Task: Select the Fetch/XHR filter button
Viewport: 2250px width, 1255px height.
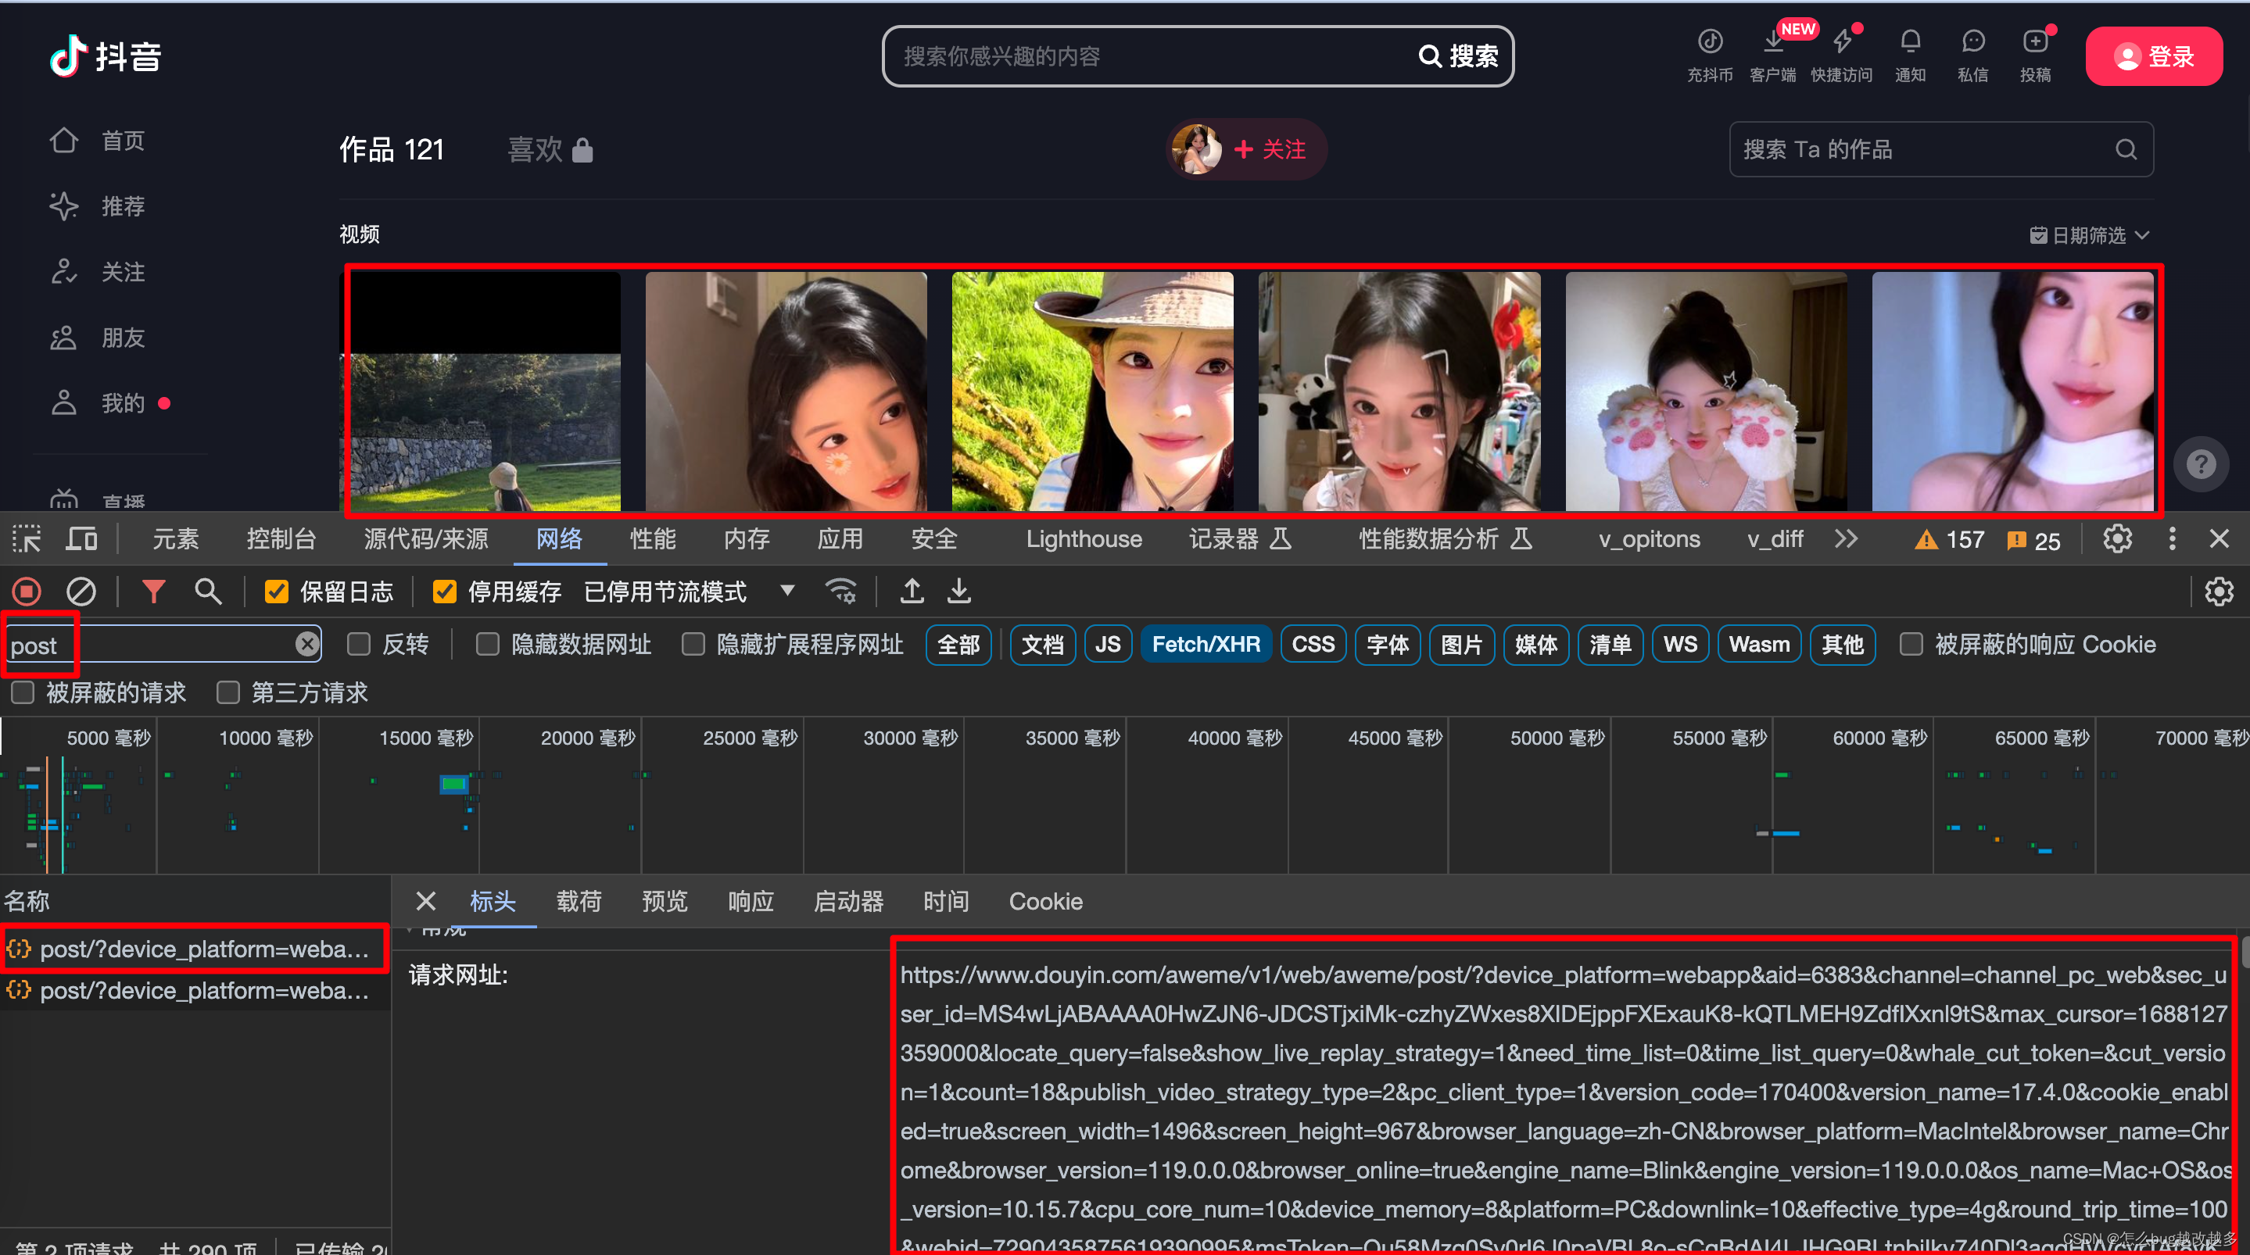Action: tap(1206, 645)
